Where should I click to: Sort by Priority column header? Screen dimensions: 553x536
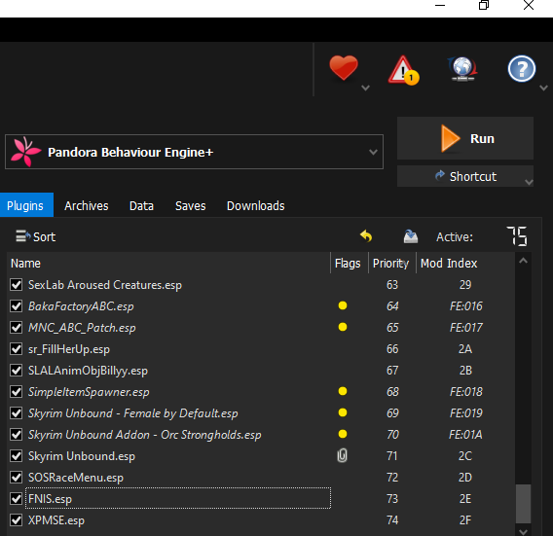pos(391,264)
